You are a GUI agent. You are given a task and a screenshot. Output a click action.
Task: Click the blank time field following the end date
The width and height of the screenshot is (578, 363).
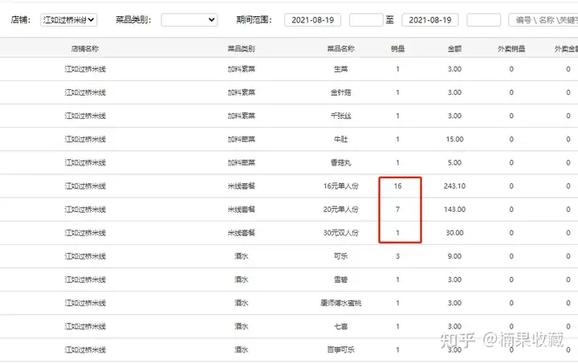[483, 20]
